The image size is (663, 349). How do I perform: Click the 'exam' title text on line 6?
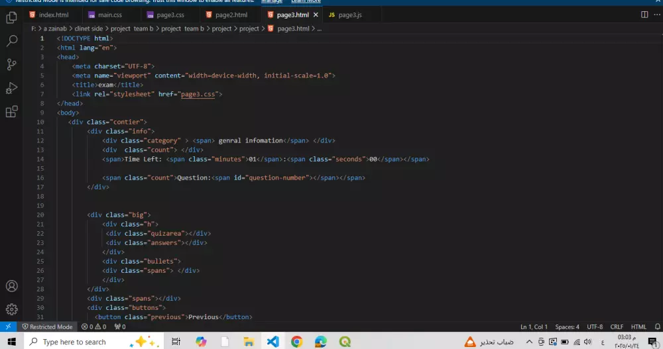105,85
